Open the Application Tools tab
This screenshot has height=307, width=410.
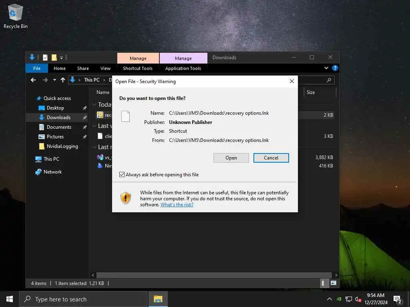pyautogui.click(x=183, y=68)
